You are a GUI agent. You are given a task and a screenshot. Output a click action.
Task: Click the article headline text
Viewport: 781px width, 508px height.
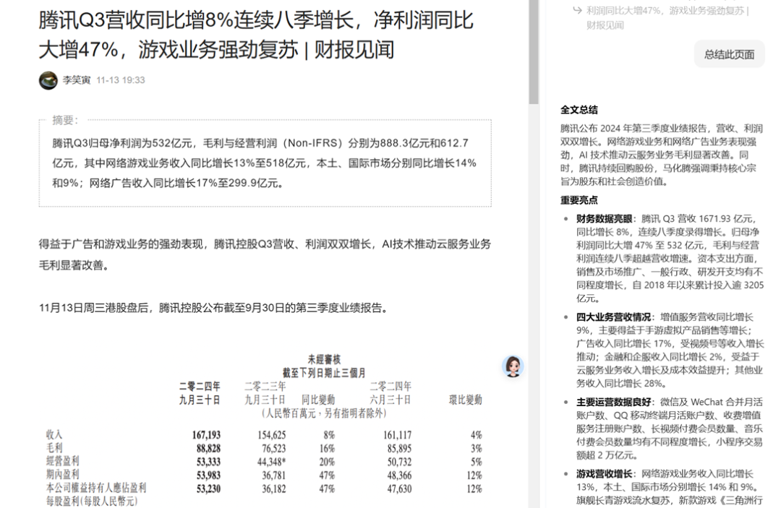pyautogui.click(x=256, y=35)
